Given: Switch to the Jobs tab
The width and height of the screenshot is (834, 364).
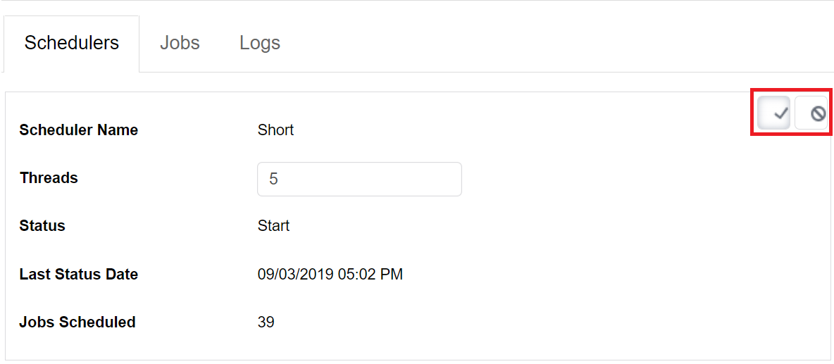Looking at the screenshot, I should point(180,42).
